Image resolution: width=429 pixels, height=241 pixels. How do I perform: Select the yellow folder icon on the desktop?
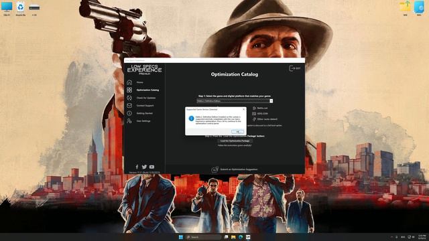pyautogui.click(x=405, y=8)
